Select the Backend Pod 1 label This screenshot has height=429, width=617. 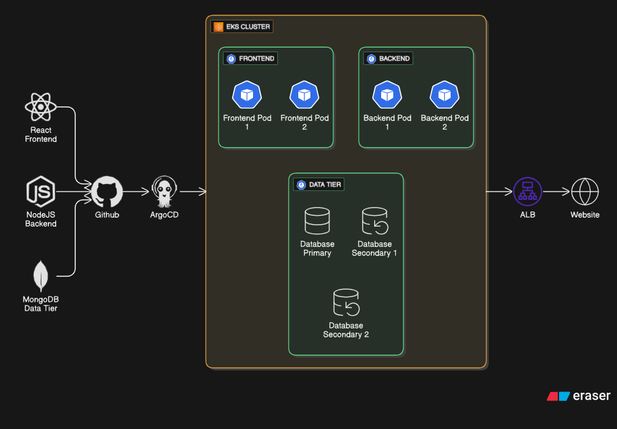pos(387,122)
